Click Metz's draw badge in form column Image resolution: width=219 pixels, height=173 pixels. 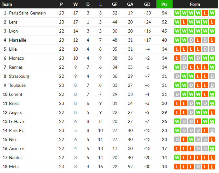(198, 167)
